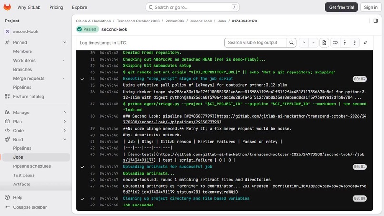The width and height of the screenshot is (384, 216).
Task: Focus the Search visible log output field
Action: tap(256, 42)
